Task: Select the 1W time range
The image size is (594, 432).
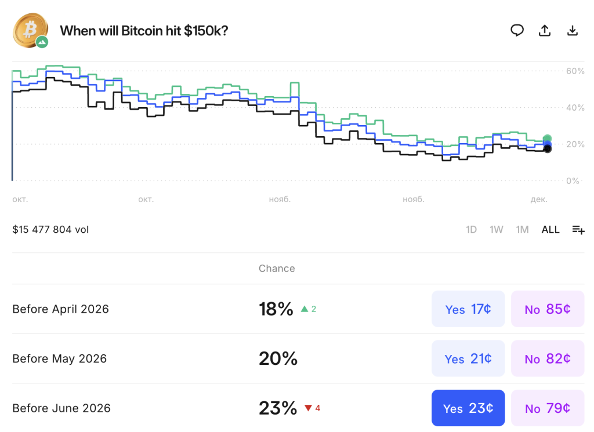Action: click(x=497, y=229)
